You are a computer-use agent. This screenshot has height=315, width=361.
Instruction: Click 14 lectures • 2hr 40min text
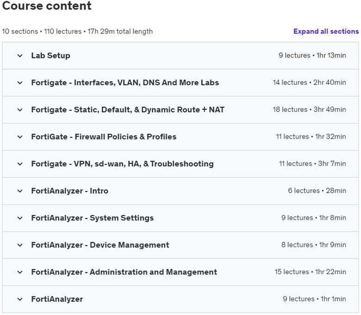coord(310,82)
